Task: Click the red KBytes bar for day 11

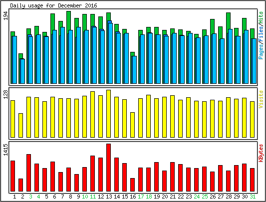Action: coord(93,174)
